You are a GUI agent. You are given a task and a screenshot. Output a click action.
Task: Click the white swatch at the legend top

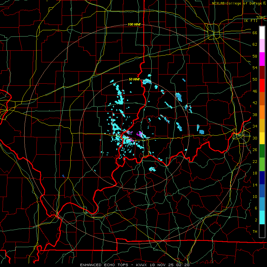pyautogui.click(x=262, y=33)
